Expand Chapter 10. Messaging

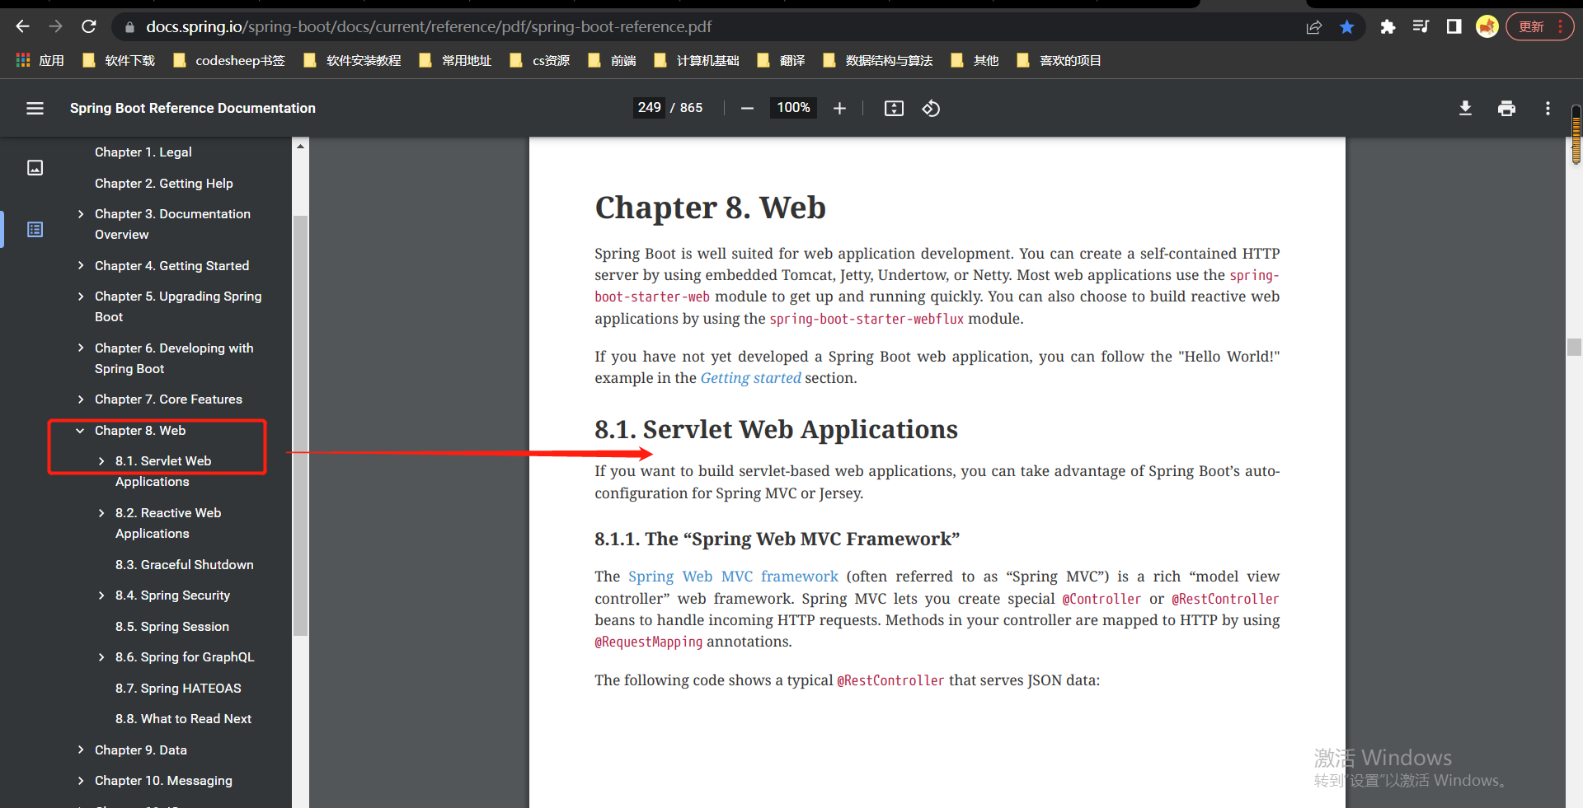pos(81,781)
